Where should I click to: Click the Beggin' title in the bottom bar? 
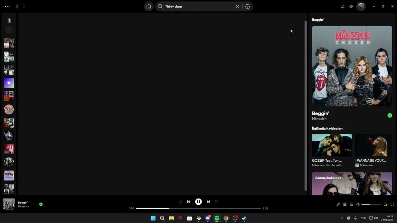(23, 203)
